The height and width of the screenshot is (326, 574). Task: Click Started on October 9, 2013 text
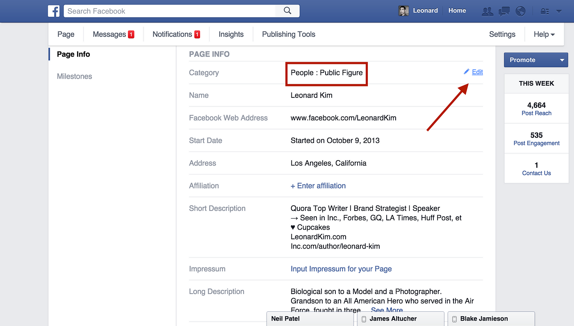(335, 140)
